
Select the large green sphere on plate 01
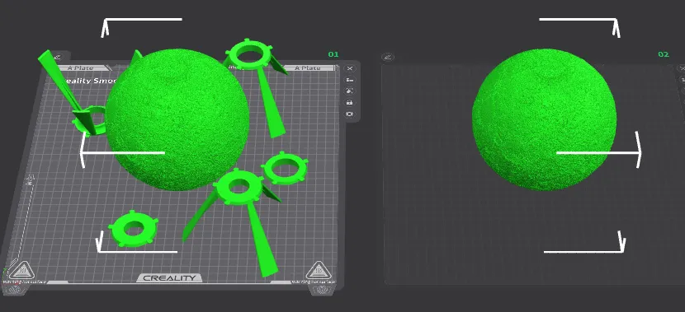click(x=177, y=120)
